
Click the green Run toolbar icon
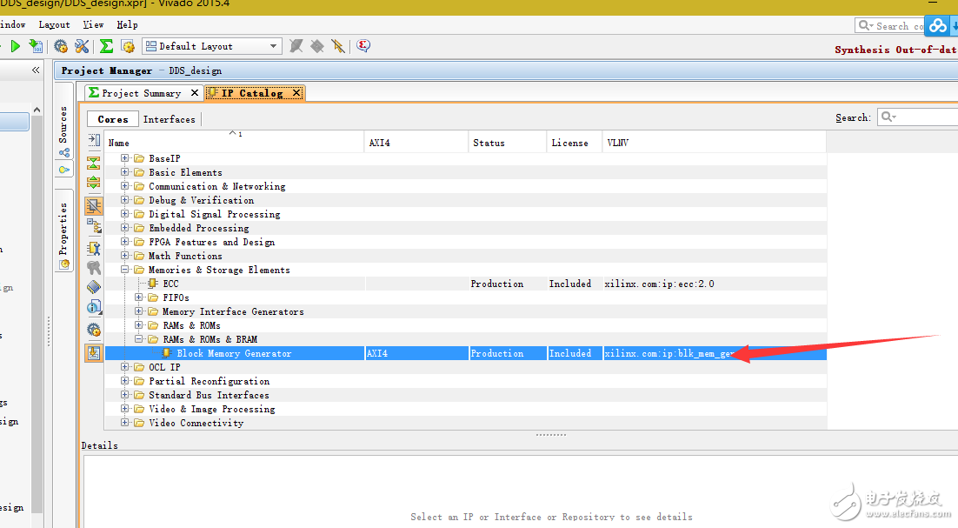(16, 47)
